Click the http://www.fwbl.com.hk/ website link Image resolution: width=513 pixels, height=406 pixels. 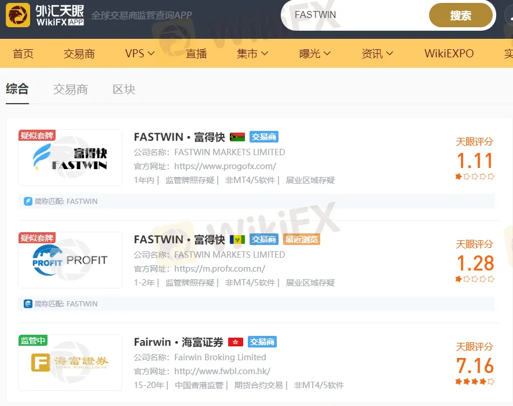(x=222, y=371)
